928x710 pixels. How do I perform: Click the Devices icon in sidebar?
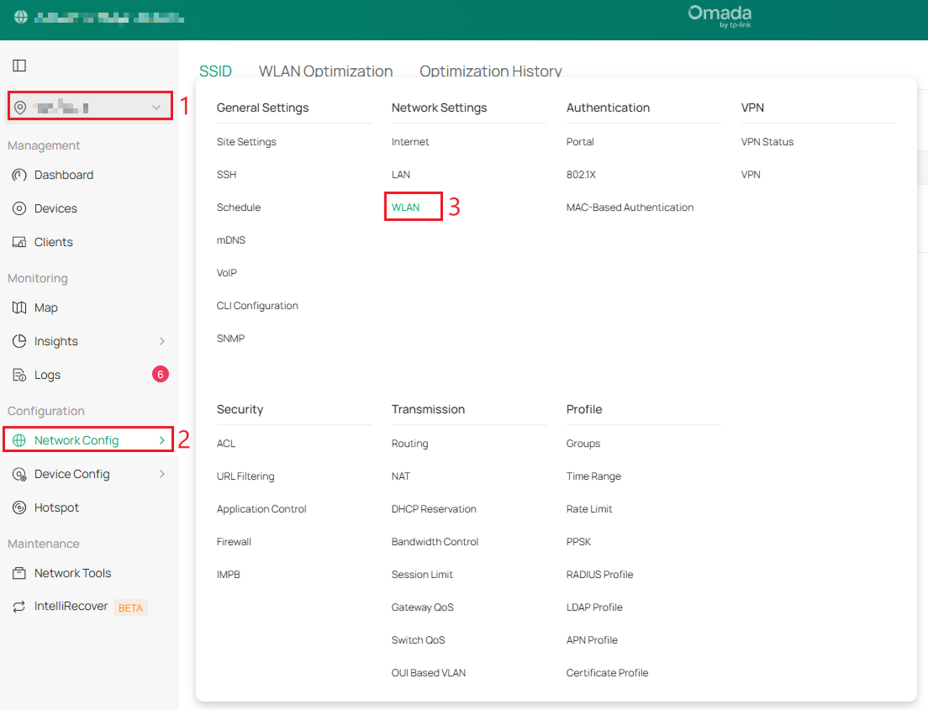[x=19, y=209]
